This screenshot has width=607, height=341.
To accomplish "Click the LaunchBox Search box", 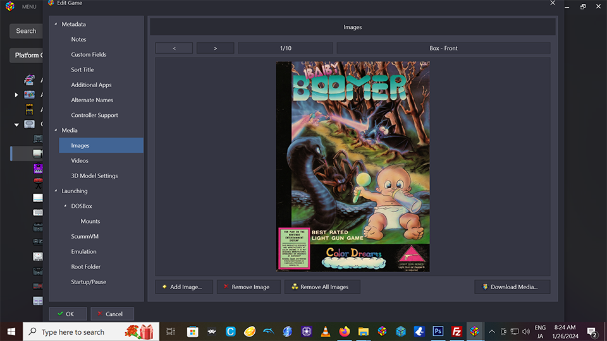I will pyautogui.click(x=26, y=31).
